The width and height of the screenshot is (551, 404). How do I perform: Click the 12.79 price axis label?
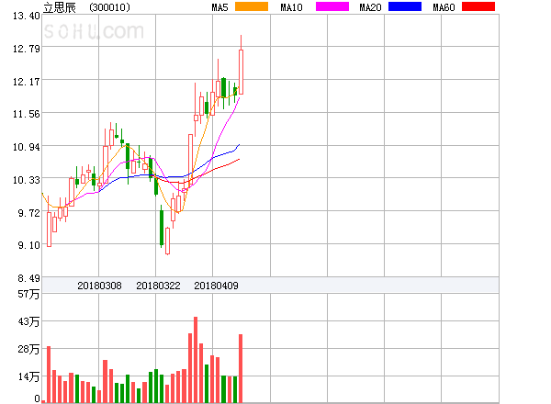27,49
